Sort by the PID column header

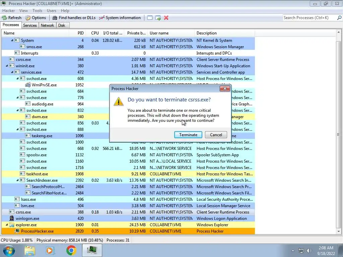point(77,33)
